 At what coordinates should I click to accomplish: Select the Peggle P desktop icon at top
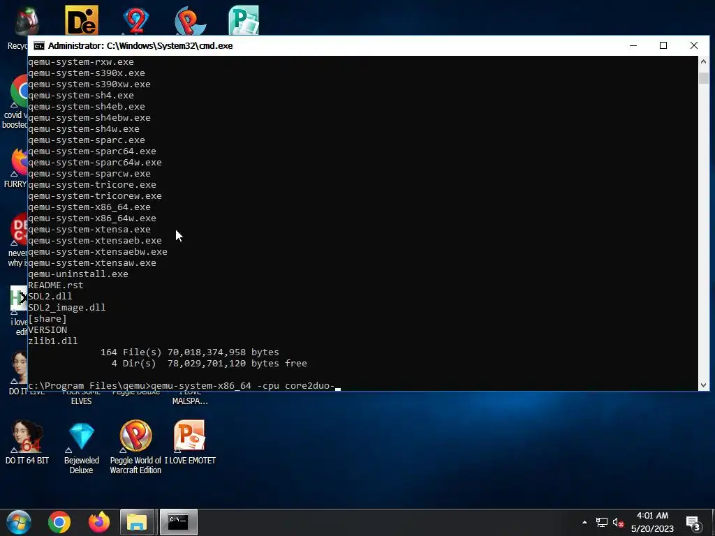(x=190, y=20)
